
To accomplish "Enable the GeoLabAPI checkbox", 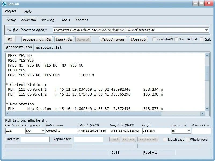I will [154, 39].
